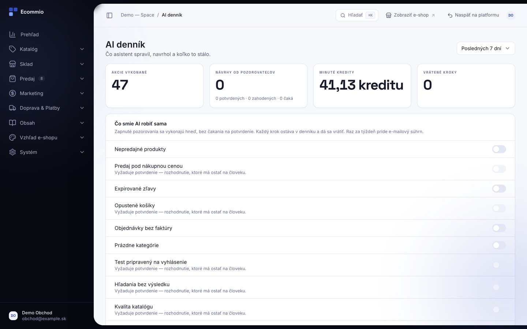Turn on the Expirované zľavy switch
Image resolution: width=527 pixels, height=329 pixels.
499,189
